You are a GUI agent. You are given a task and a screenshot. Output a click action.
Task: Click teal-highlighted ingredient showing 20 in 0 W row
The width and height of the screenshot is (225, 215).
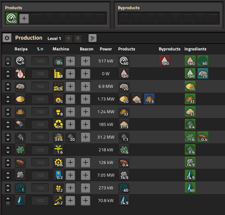[x=203, y=74]
